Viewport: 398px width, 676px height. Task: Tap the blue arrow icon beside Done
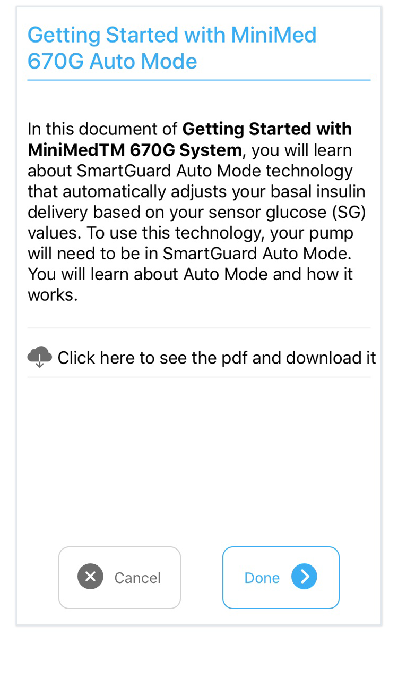(x=304, y=577)
